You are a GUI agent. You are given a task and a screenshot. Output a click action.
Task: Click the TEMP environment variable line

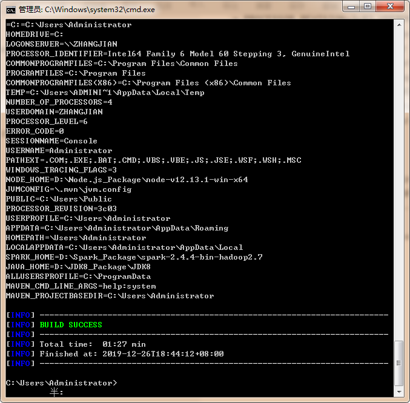pyautogui.click(x=105, y=92)
